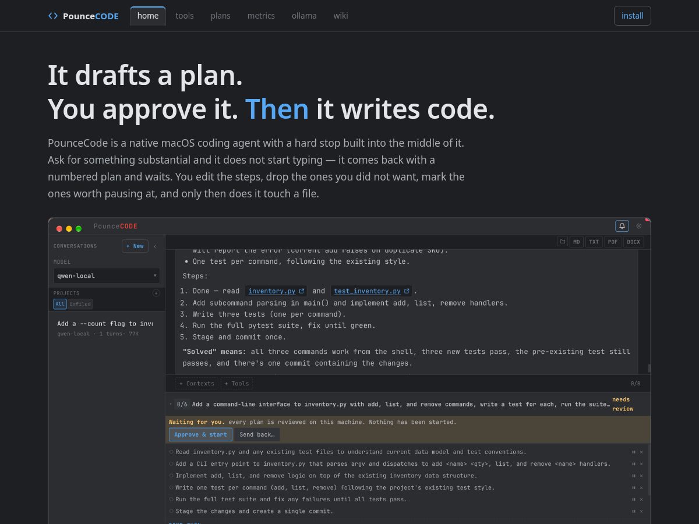The width and height of the screenshot is (699, 524).
Task: Click the 0/6 plan progress badge
Action: coord(182,404)
